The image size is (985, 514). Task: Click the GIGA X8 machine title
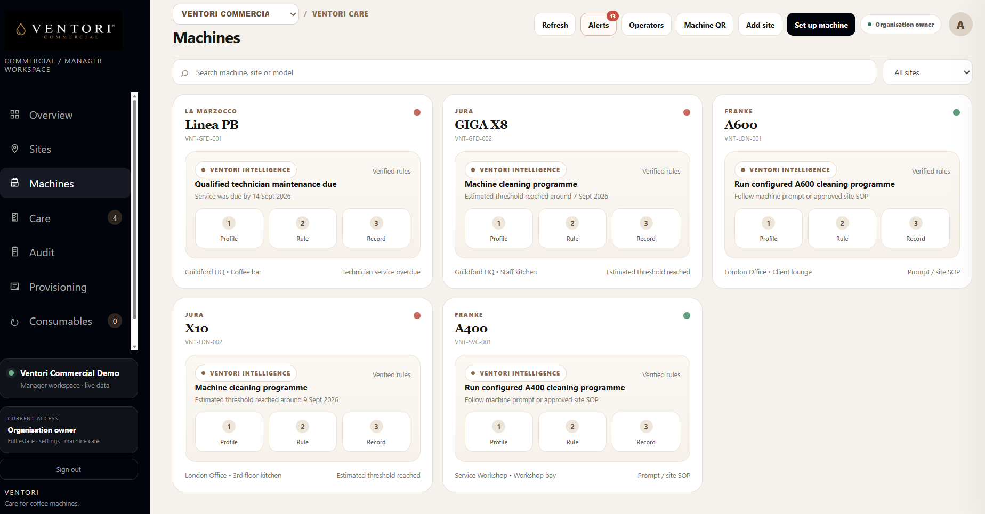[481, 125]
